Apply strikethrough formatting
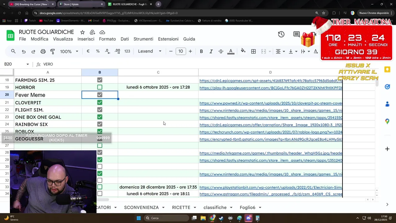Image resolution: width=396 pixels, height=223 pixels. pos(221,51)
